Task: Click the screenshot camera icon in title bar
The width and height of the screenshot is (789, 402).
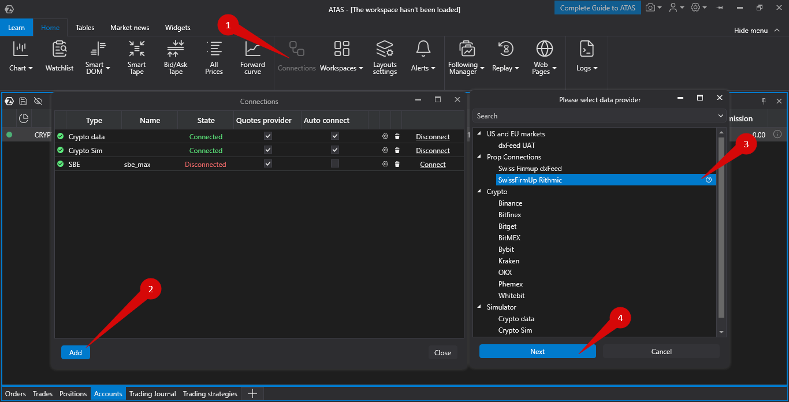Action: pos(650,8)
